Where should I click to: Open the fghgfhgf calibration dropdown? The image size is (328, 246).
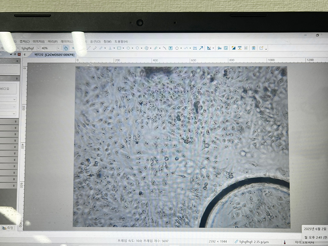[x=37, y=48]
